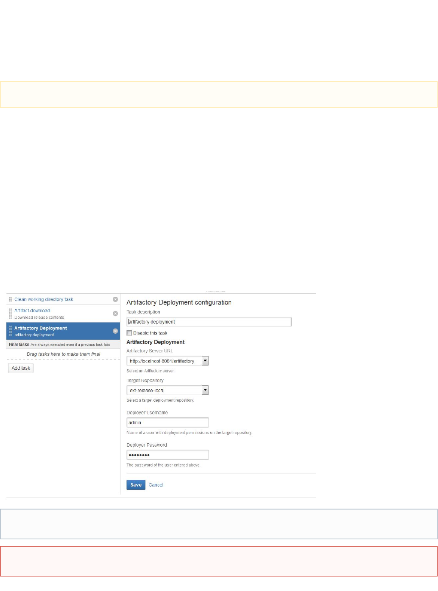The height and width of the screenshot is (591, 438).
Task: Tick the Disable this task checkbox
Action: 129,333
